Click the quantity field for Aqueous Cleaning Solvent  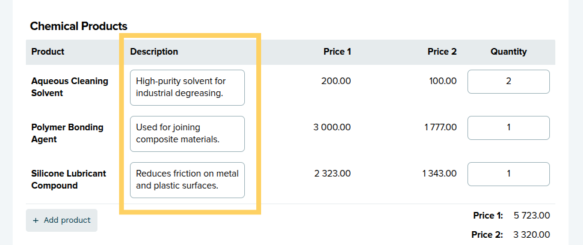coord(508,82)
